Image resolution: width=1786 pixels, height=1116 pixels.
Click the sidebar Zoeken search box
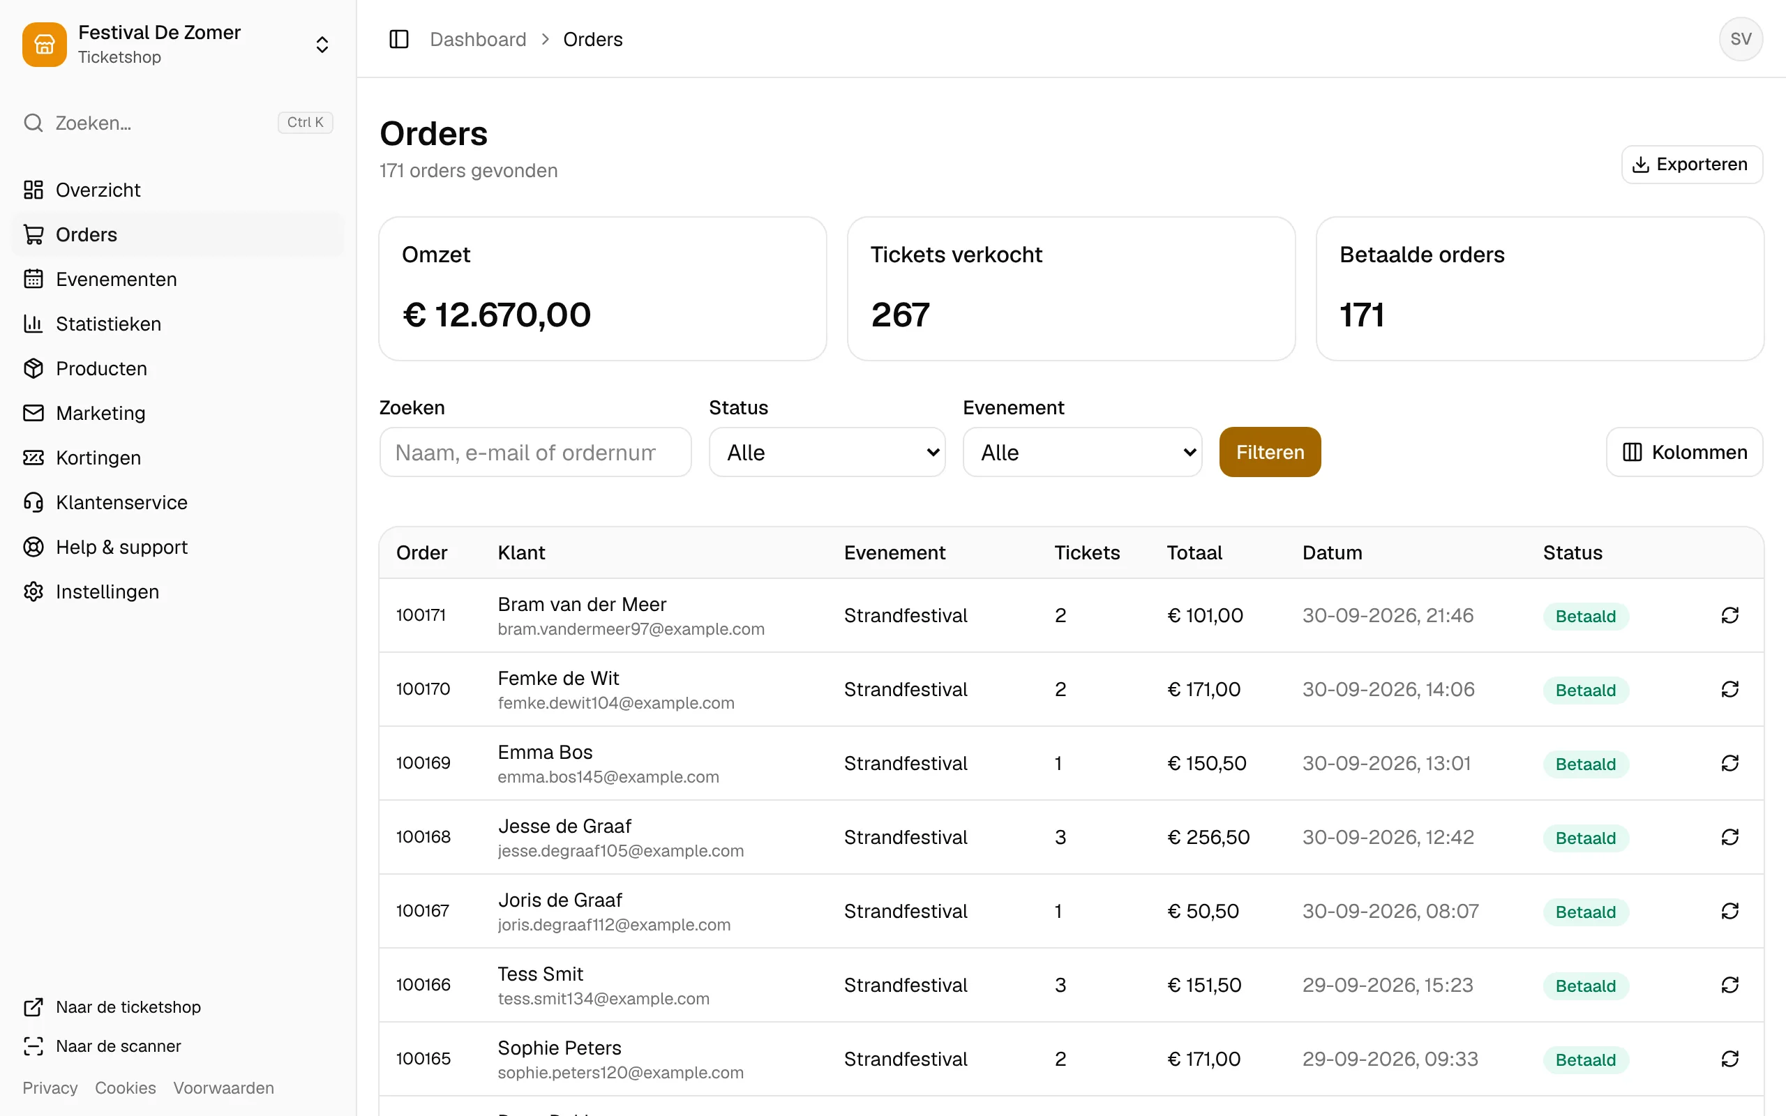(178, 123)
